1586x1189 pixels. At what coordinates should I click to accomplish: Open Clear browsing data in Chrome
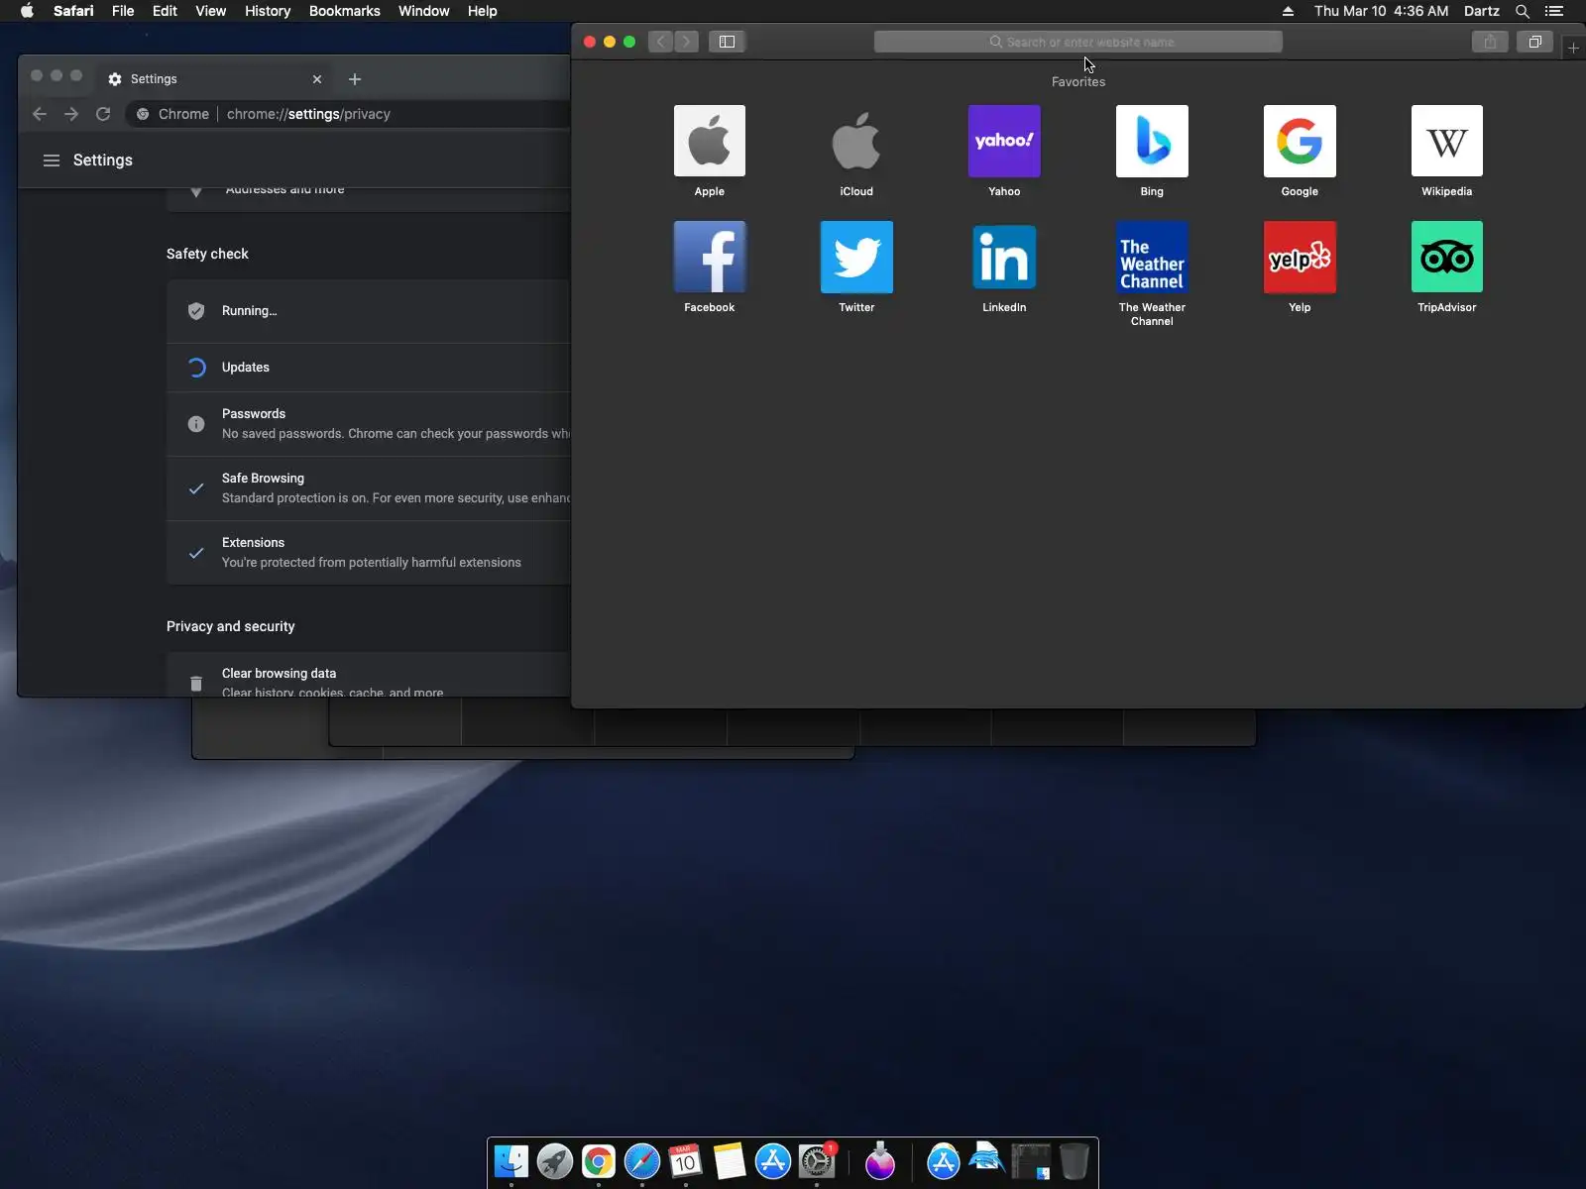coord(369,676)
